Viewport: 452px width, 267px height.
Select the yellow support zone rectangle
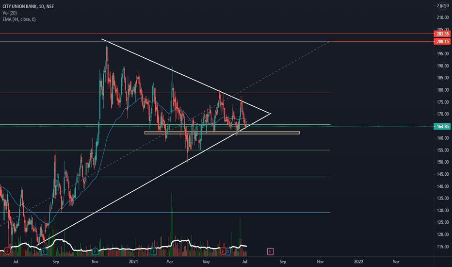click(222, 133)
